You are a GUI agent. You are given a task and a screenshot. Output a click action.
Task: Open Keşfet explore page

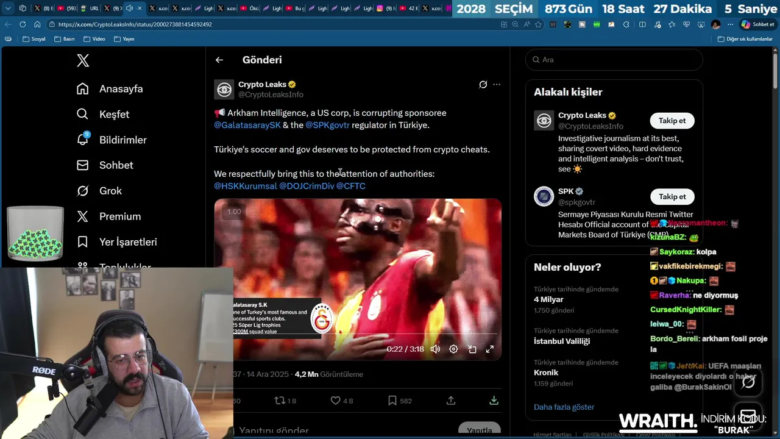coord(103,115)
